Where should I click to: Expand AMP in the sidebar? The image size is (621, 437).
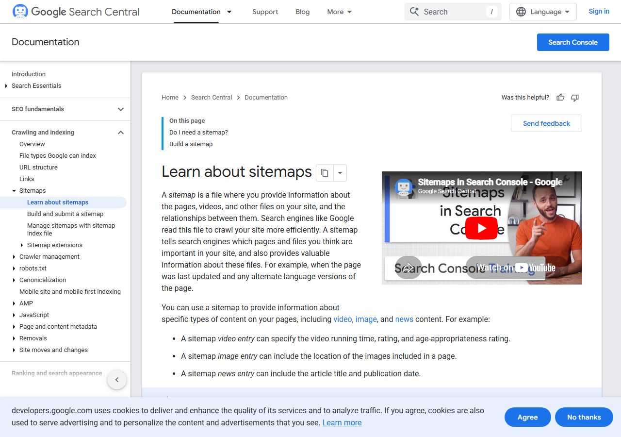(x=14, y=303)
